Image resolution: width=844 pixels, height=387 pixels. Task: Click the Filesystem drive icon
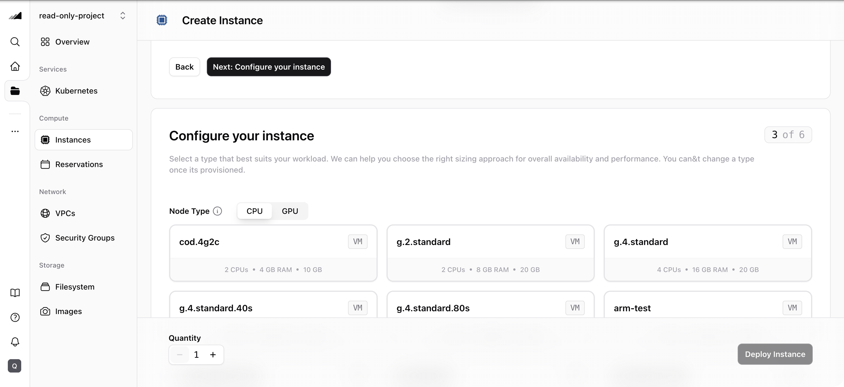click(x=45, y=287)
